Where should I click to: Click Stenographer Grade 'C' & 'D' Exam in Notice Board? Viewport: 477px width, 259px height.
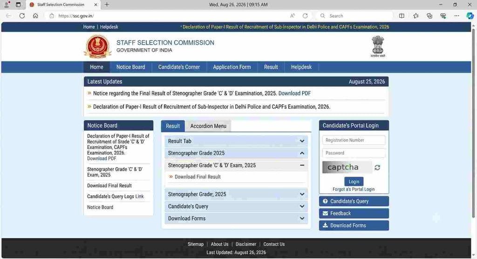115,172
